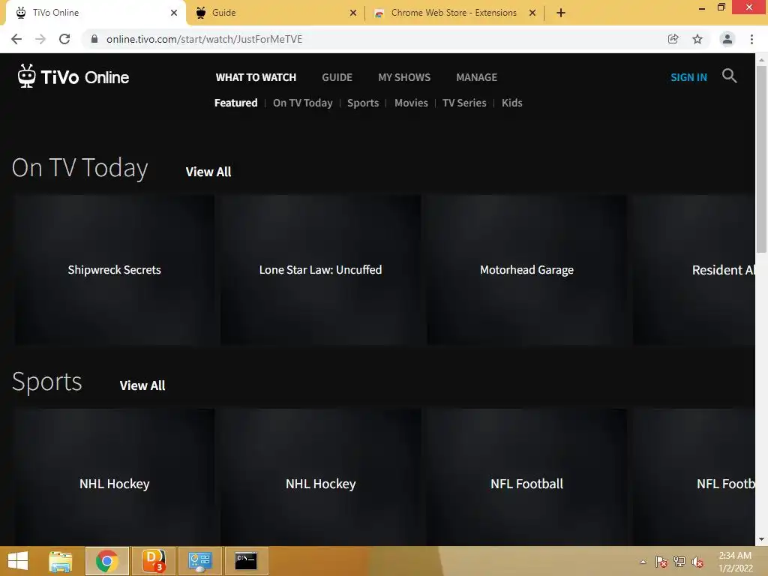Open the Control Panel taskbar icon
Screen dimensions: 768x576
(x=199, y=561)
